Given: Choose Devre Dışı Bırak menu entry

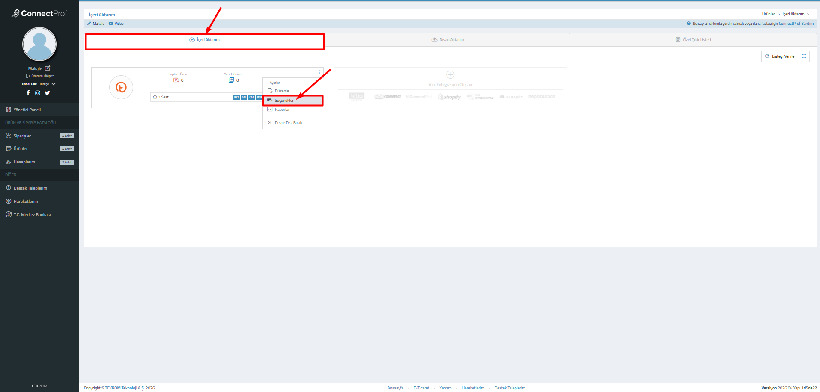Looking at the screenshot, I should 288,123.
